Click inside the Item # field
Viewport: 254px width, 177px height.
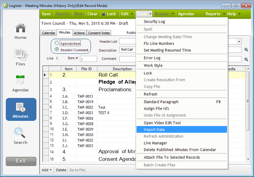88,59
